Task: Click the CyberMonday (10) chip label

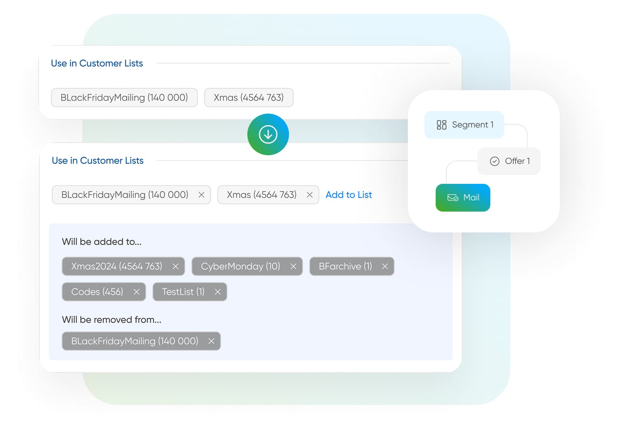Action: point(240,267)
